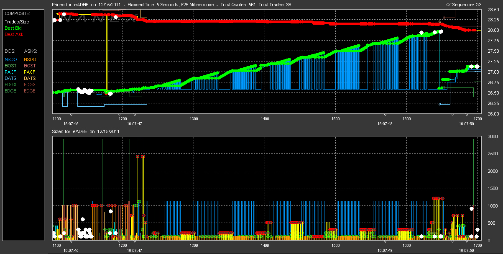The image size is (503, 254).
Task: Click the 2500 size axis label
Action: [493, 154]
